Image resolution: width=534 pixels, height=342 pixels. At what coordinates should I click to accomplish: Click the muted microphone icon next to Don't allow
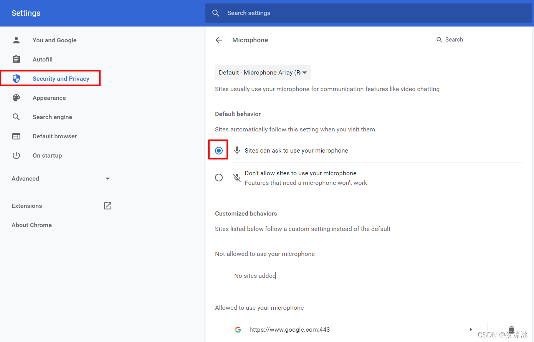237,178
